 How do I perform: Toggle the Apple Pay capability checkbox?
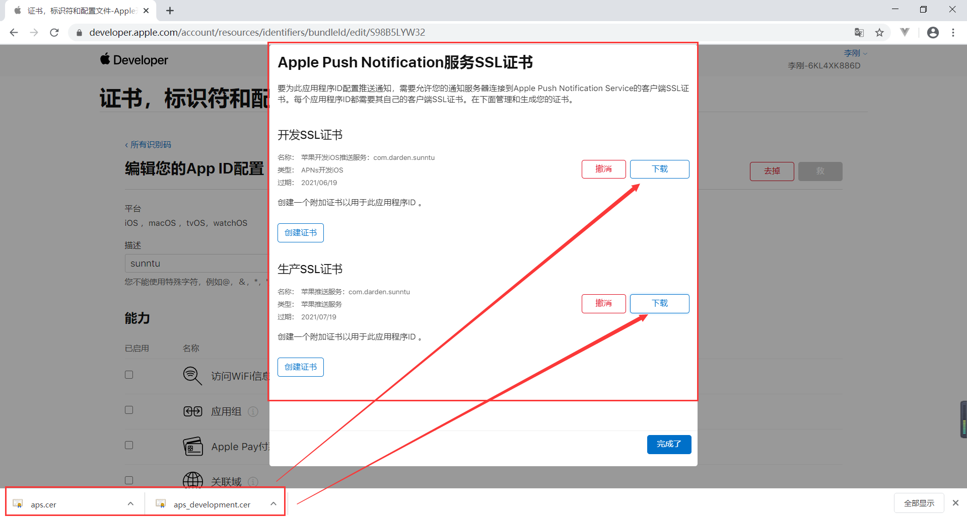129,445
